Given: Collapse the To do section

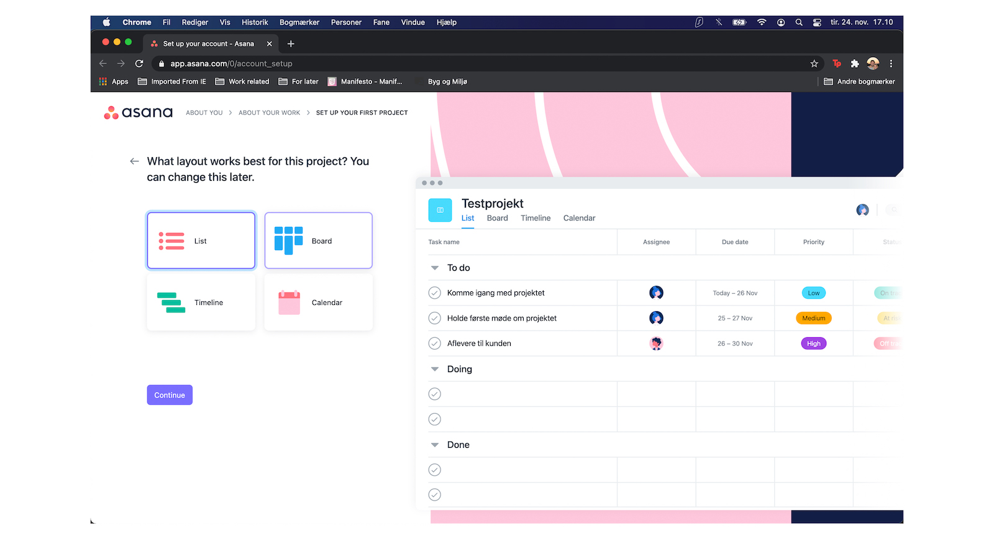Looking at the screenshot, I should 435,268.
